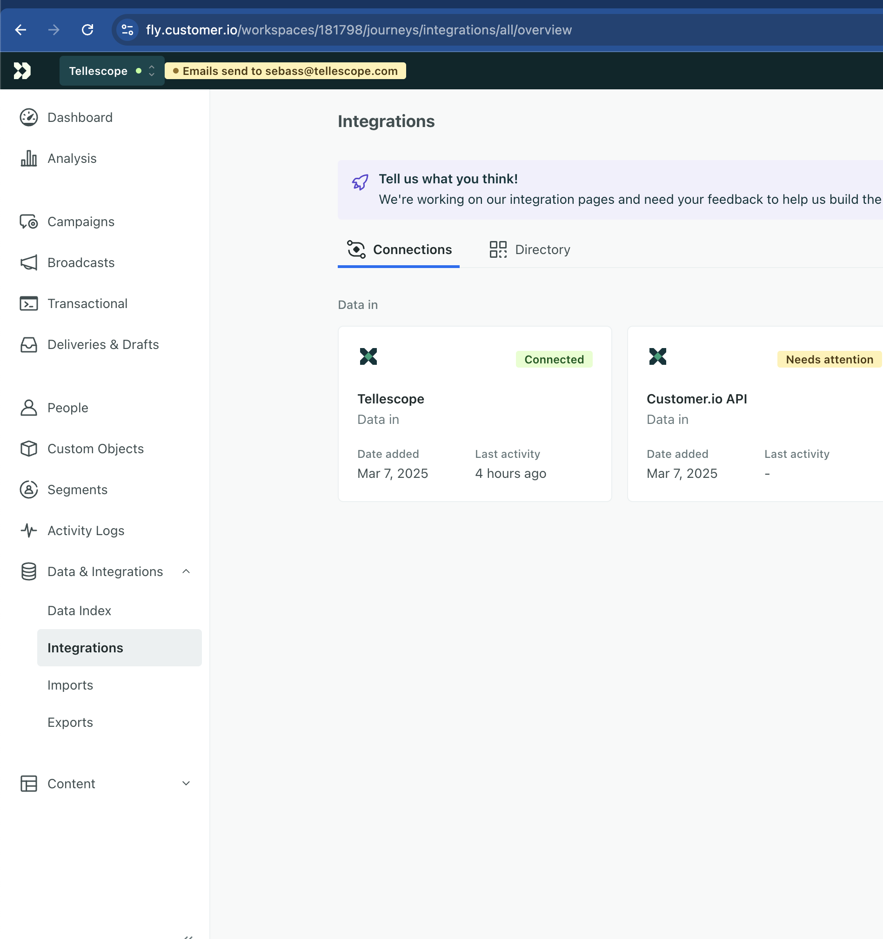The image size is (883, 939).
Task: Go to Imports in the sidebar
Action: click(70, 685)
